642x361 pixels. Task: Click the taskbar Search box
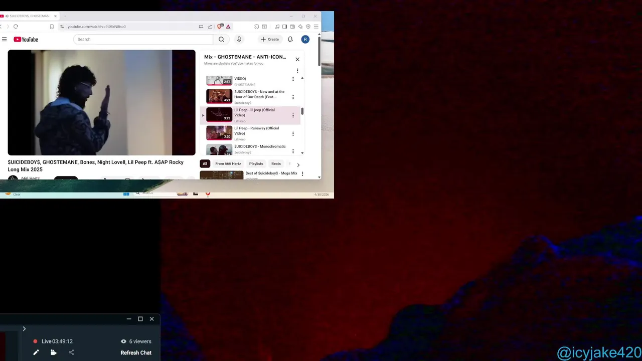(154, 193)
